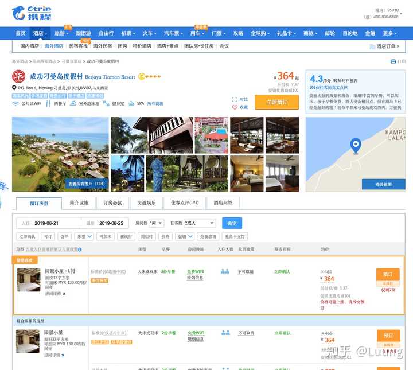Switch to the 简介设施 tab
This screenshot has height=370, width=413.
click(x=79, y=202)
